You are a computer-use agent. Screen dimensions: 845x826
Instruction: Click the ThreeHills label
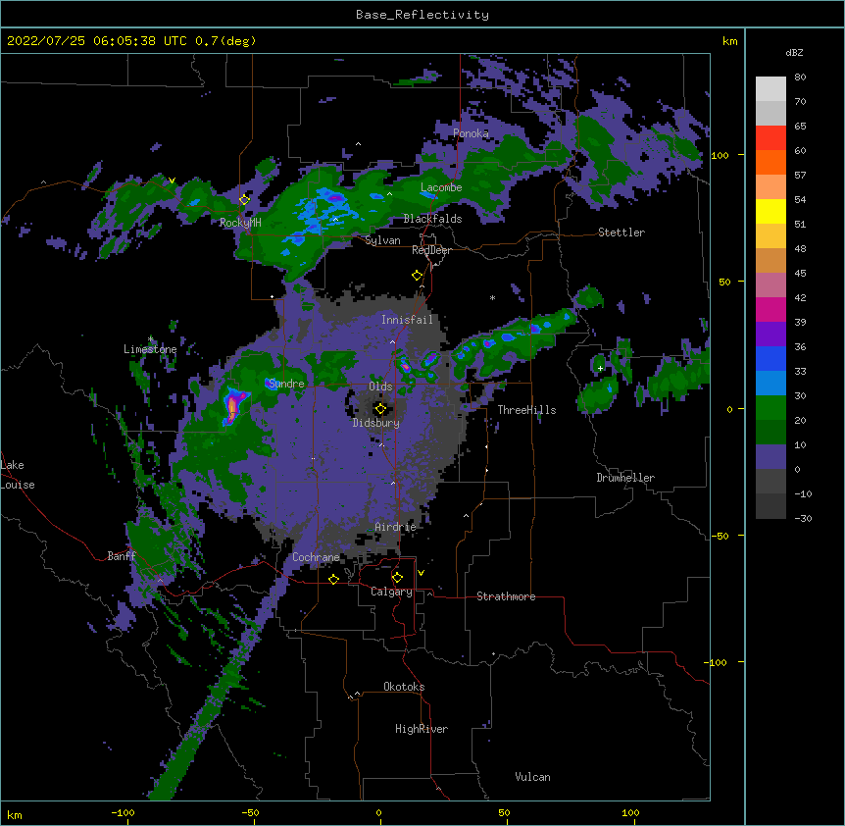click(x=526, y=410)
